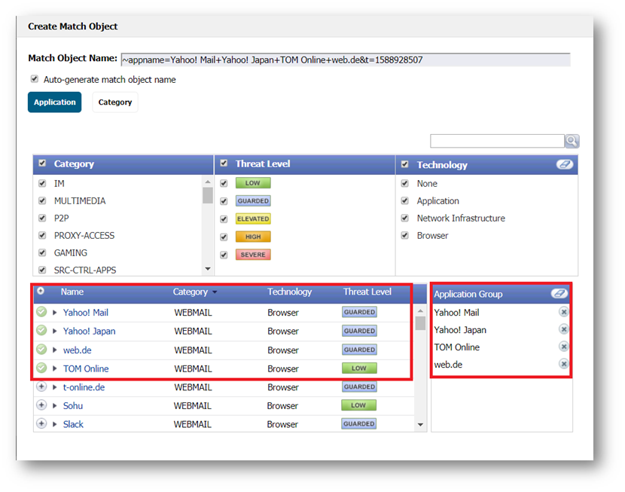Add Slack using its plus icon
This screenshot has height=492, width=625.
41,424
